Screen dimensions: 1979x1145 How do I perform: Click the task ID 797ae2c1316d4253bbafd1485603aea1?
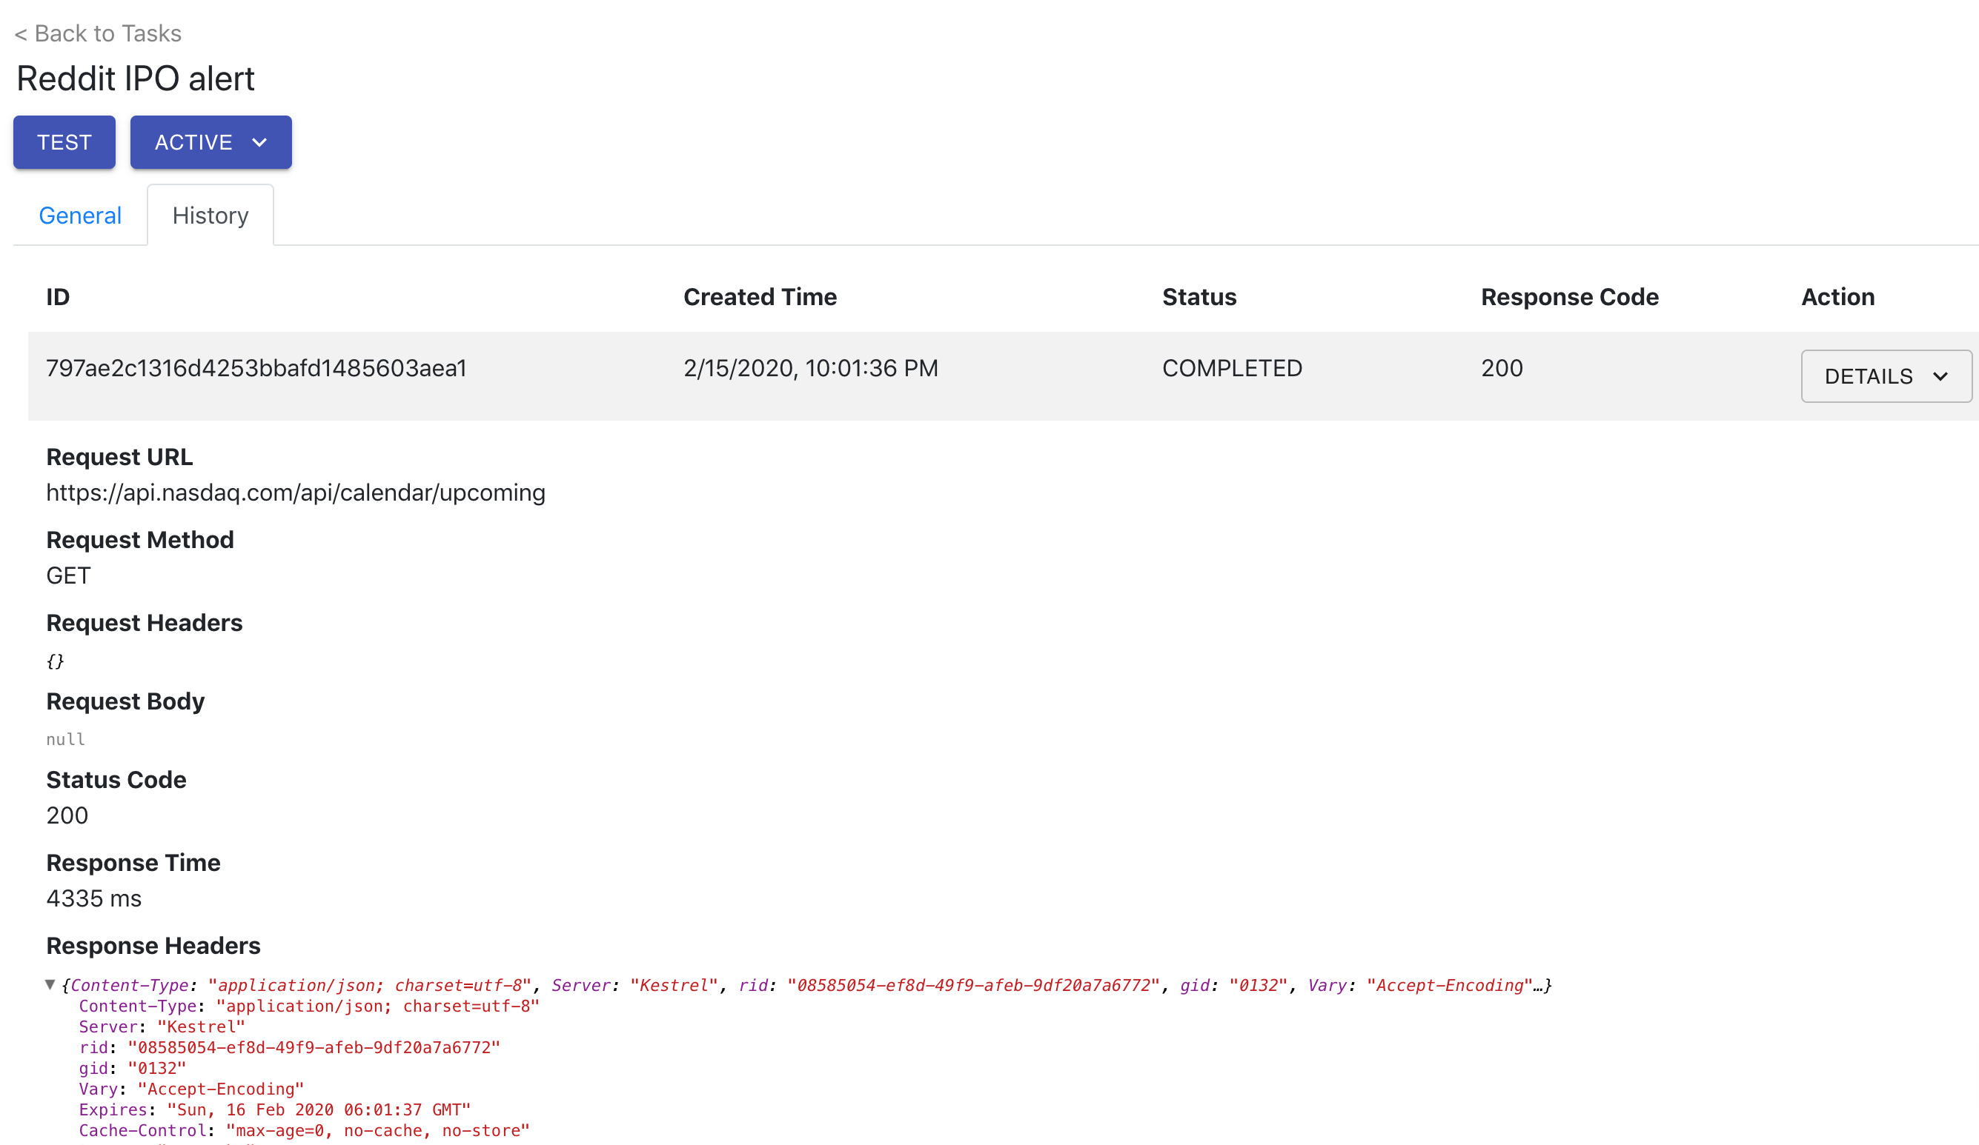click(x=256, y=368)
